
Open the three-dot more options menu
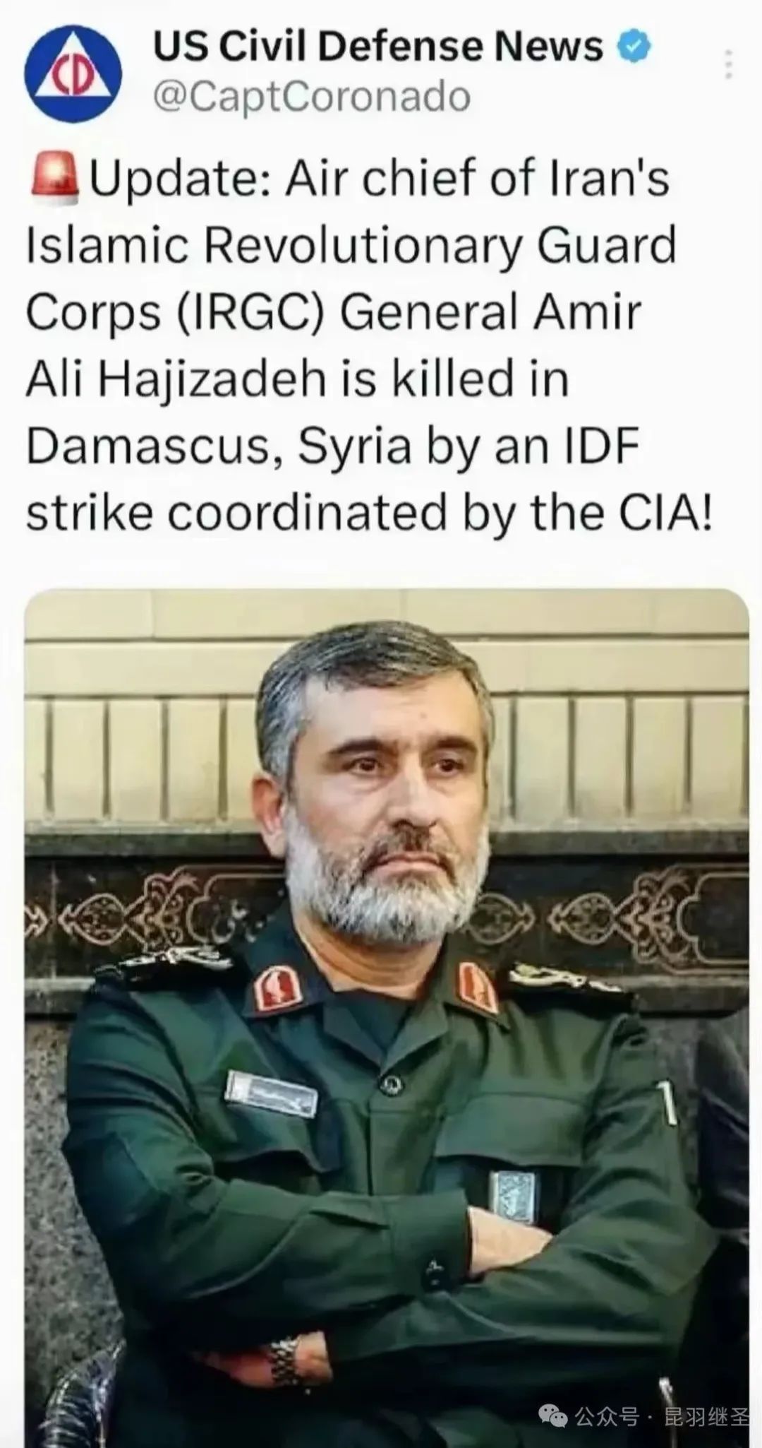point(729,64)
